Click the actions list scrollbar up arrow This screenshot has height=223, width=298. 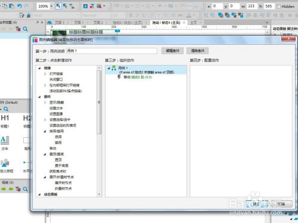coord(99,68)
